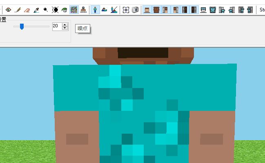Image resolution: width=265 pixels, height=163 pixels.
Task: Select the Stamp tool
Action: pos(83,10)
